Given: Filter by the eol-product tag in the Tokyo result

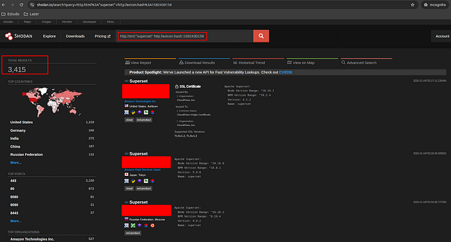Looking at the screenshot, I should (144, 188).
